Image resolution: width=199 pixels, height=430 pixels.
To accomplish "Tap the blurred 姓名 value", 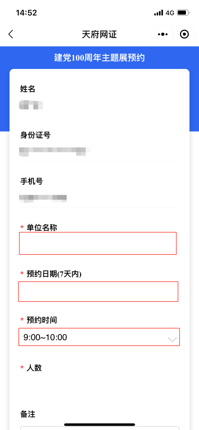I will coord(31,105).
